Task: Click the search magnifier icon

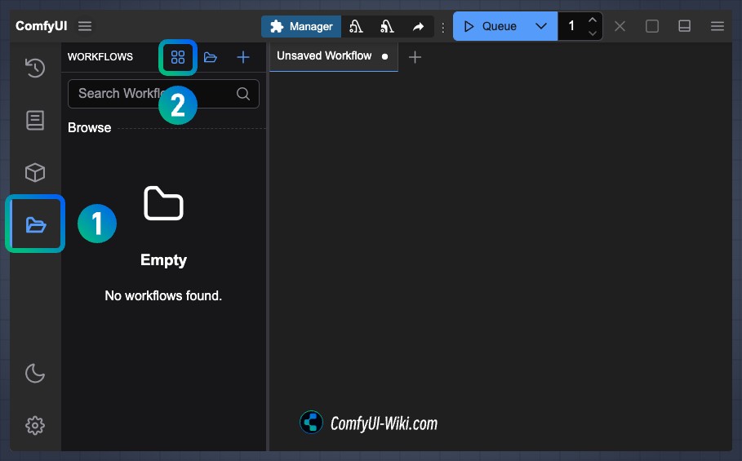Action: 243,94
